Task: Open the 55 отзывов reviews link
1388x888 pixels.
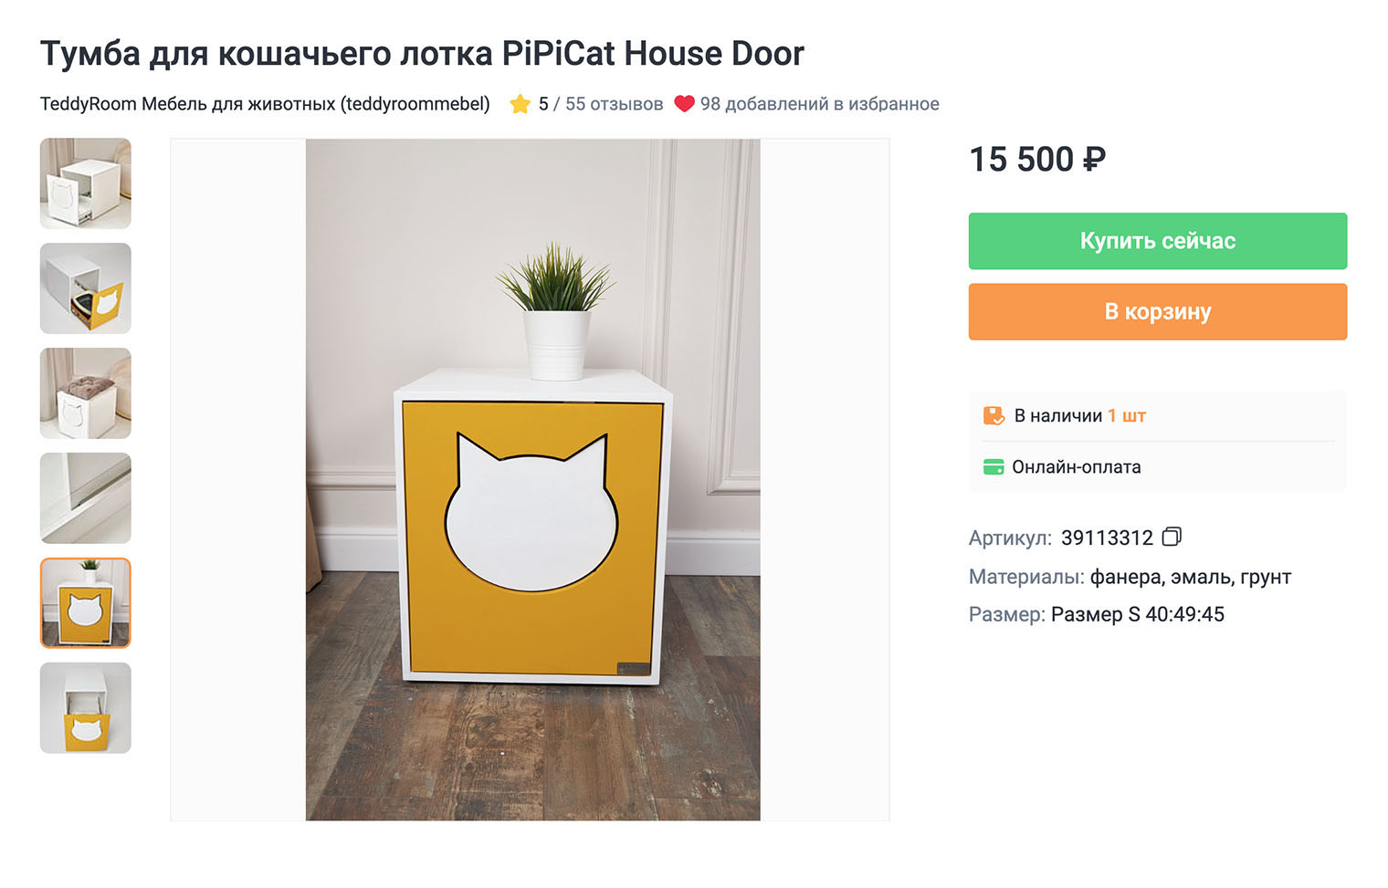Action: point(614,104)
